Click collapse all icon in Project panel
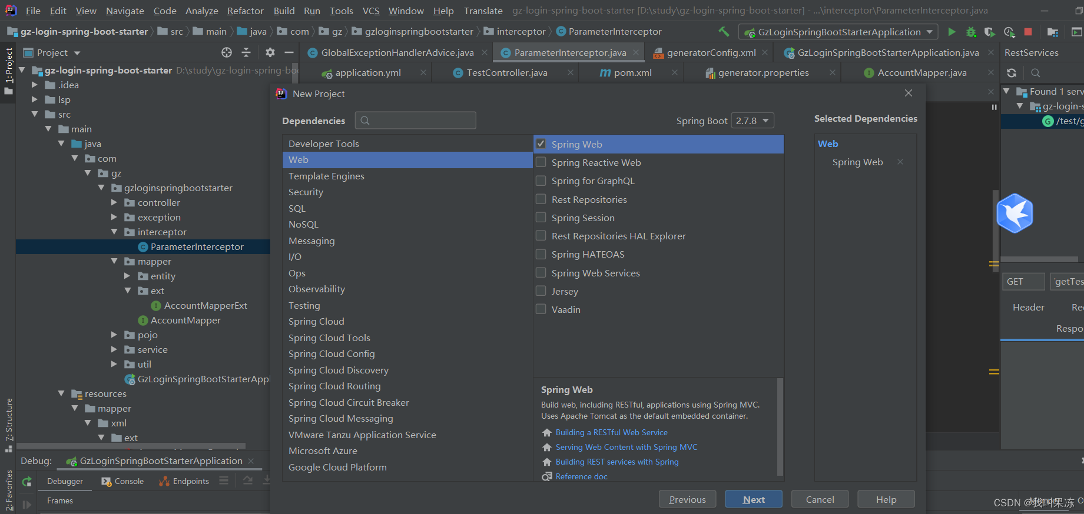Image resolution: width=1084 pixels, height=514 pixels. coord(246,52)
